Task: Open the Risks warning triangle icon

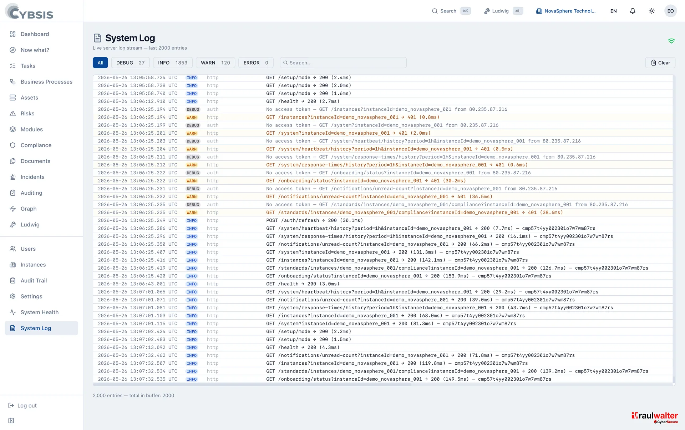Action: point(13,114)
